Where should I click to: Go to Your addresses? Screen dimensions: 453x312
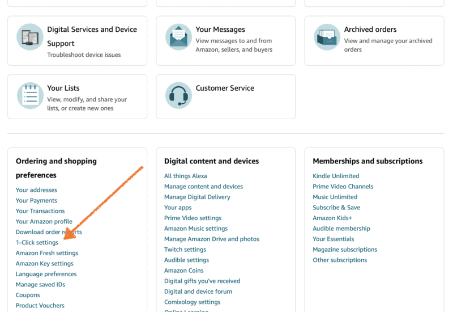(36, 190)
